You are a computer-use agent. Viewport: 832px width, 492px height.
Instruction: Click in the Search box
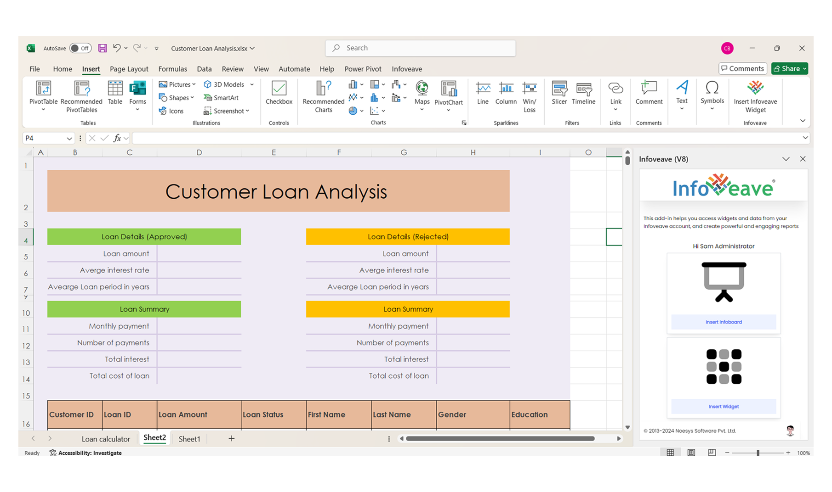click(x=421, y=48)
